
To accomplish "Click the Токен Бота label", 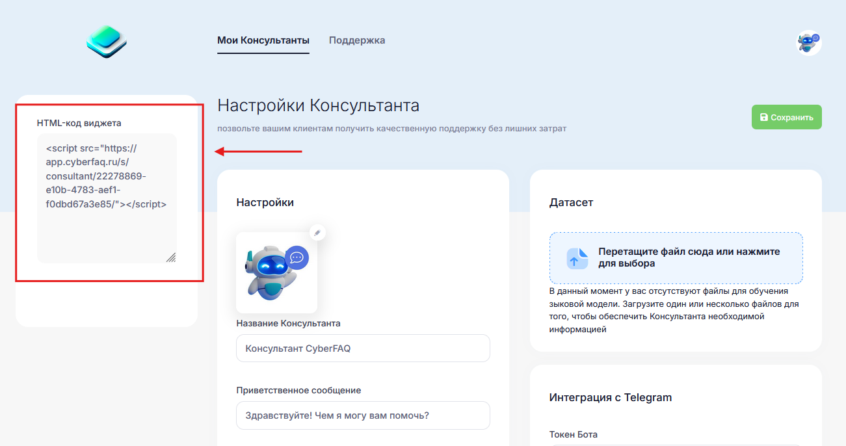I will coord(574,434).
